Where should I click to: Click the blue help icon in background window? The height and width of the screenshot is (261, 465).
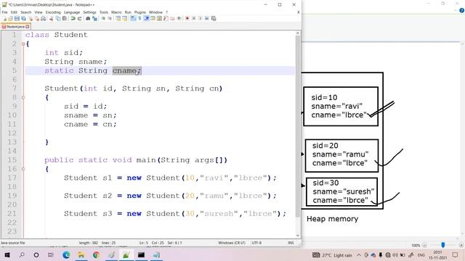(462, 10)
